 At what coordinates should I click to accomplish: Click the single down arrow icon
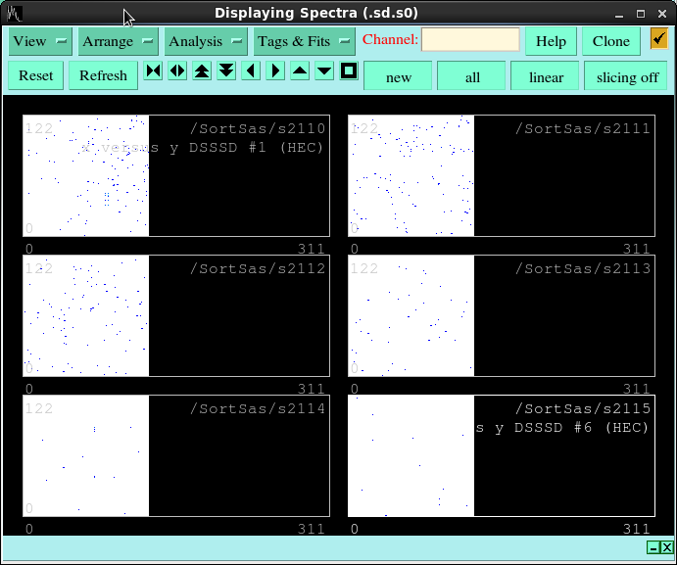point(324,71)
